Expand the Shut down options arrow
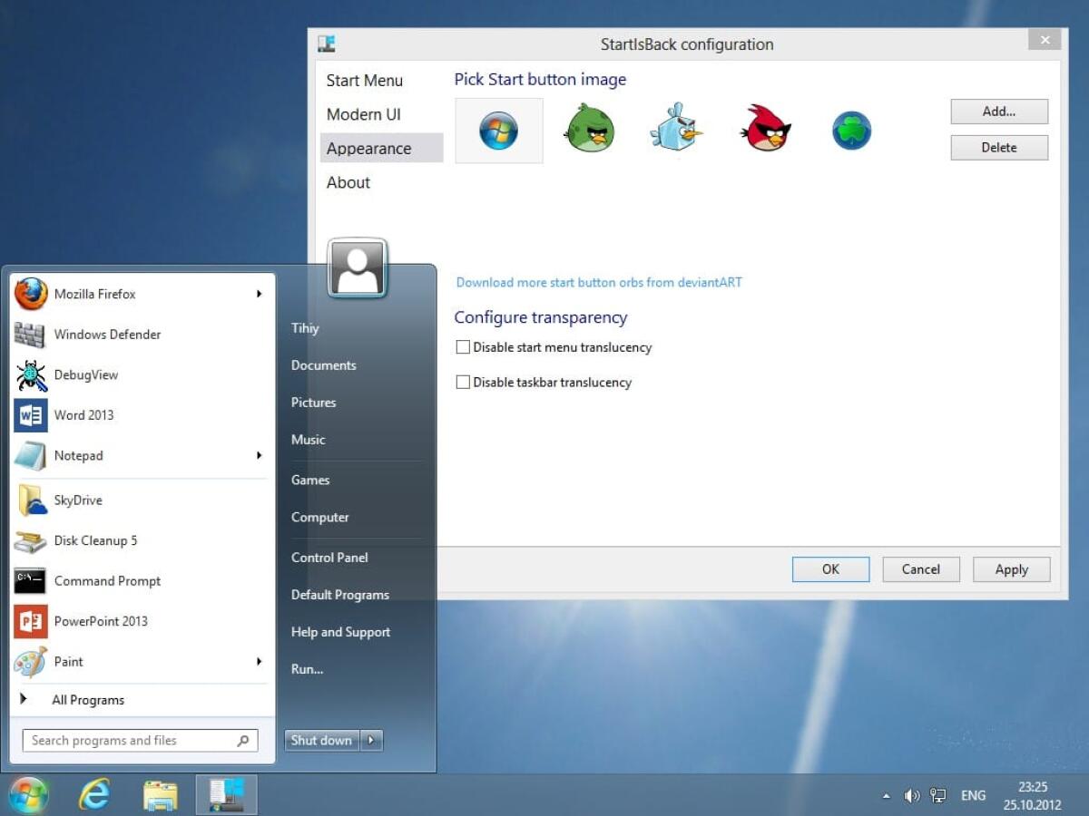The height and width of the screenshot is (816, 1089). click(371, 740)
